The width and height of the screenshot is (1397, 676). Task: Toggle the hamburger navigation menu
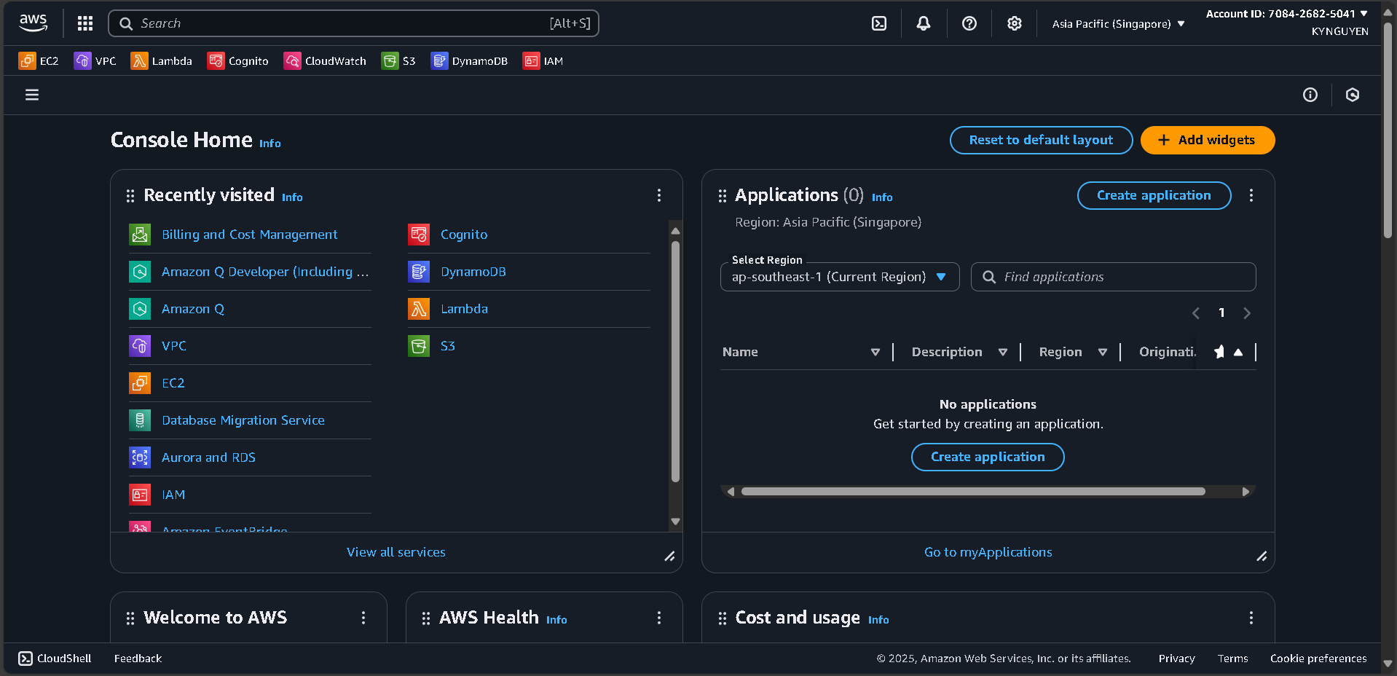pyautogui.click(x=31, y=95)
